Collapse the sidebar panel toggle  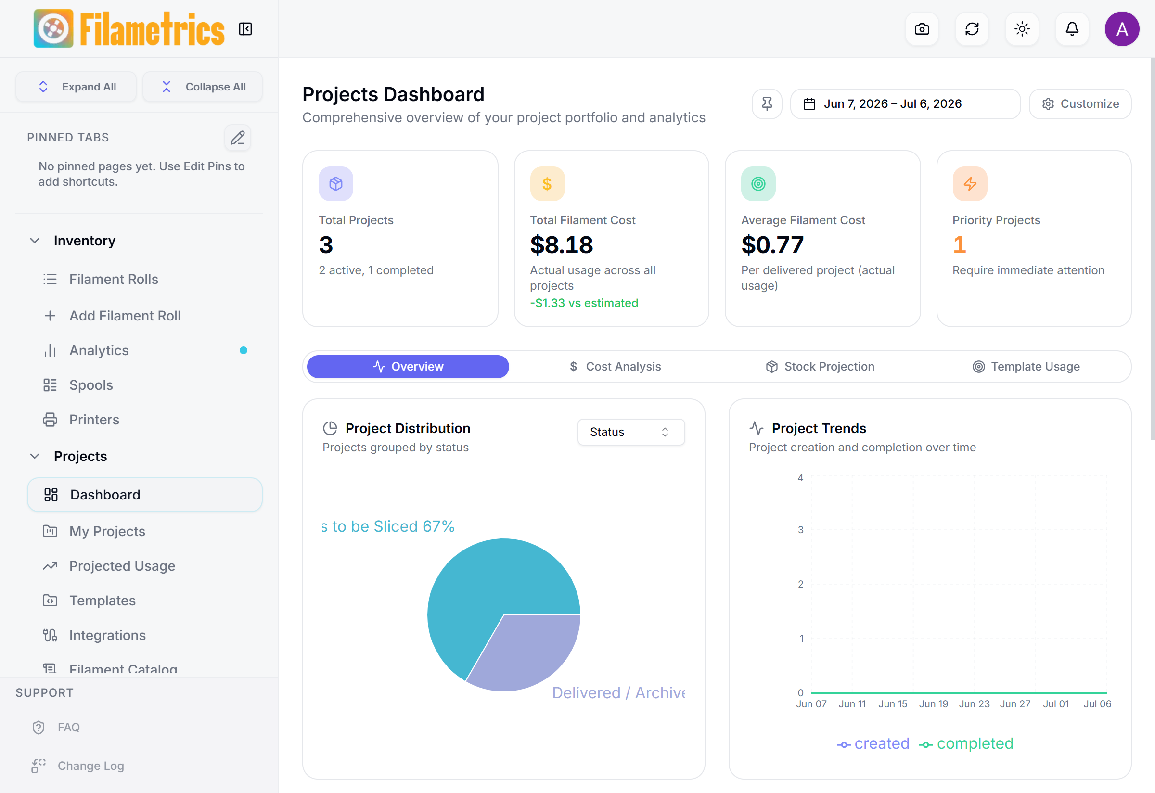[245, 29]
